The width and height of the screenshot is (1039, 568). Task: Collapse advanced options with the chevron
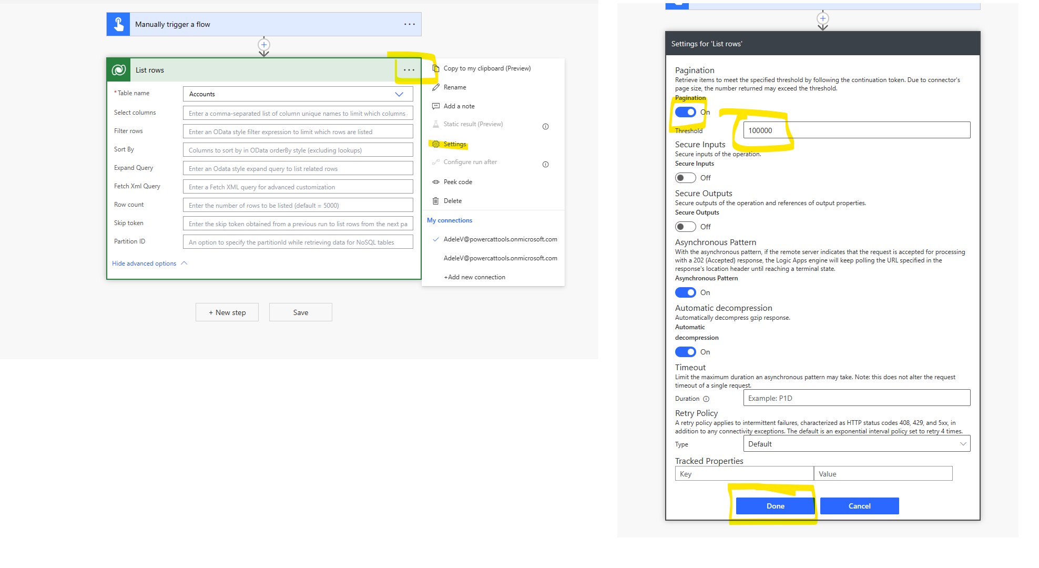coord(184,263)
